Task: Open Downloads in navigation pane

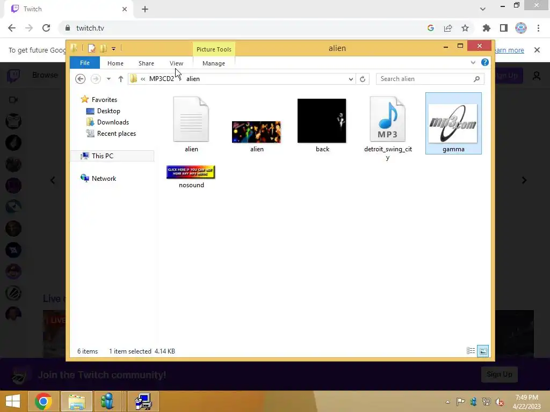Action: [113, 122]
